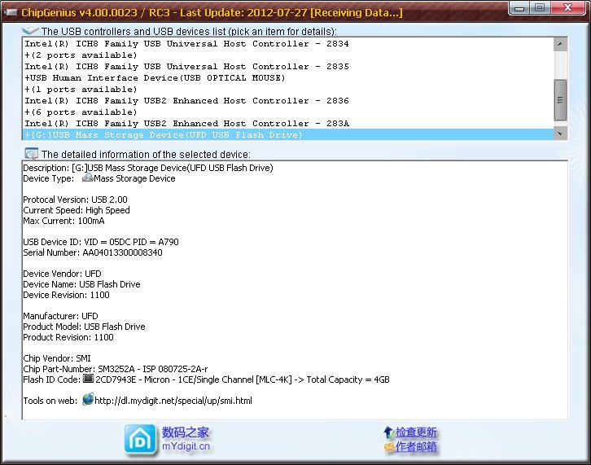
Task: Click the magnifier icon beside detailed information heading
Action: [31, 153]
